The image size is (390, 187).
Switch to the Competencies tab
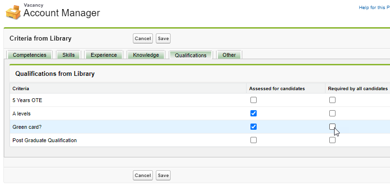coord(30,55)
